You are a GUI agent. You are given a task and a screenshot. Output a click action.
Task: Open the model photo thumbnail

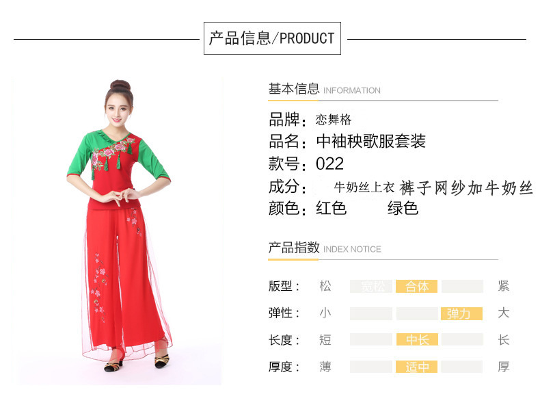117,231
